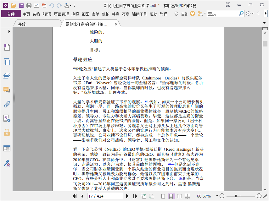Close the 哥伦比亚商学院商业策略课 document tab
The height and width of the screenshot is (201, 269).
pyautogui.click(x=116, y=24)
